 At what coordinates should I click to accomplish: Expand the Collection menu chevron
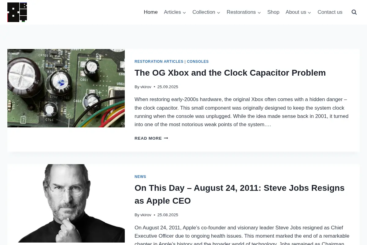click(x=219, y=13)
